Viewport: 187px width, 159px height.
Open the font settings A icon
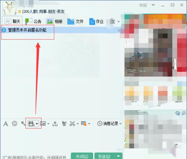click(6, 124)
